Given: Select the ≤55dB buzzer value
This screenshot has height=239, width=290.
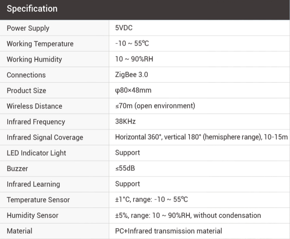Looking at the screenshot, I should (x=125, y=169).
